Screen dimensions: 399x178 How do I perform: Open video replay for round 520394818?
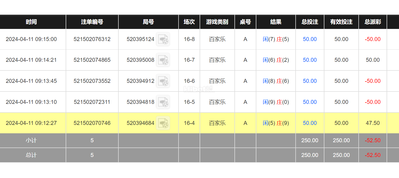click(x=163, y=102)
